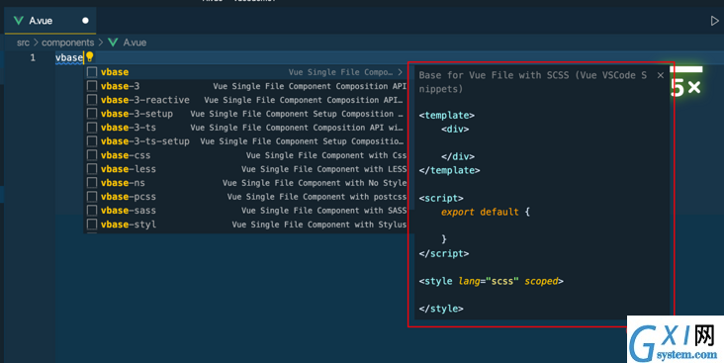Click the snippet icon beside vbase-3-setup
Viewport: 724px width, 363px height.
tap(92, 114)
